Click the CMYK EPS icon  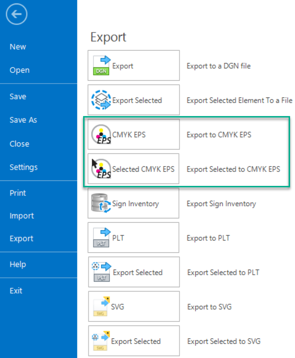pyautogui.click(x=102, y=134)
